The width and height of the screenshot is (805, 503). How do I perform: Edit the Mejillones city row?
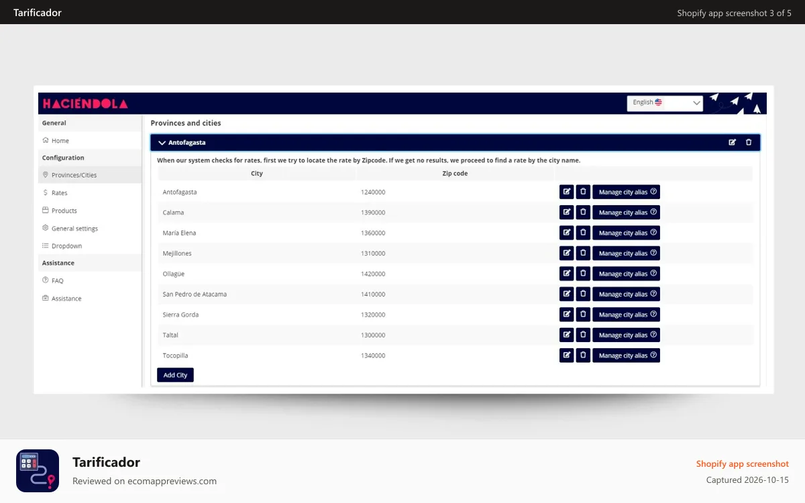coord(567,254)
